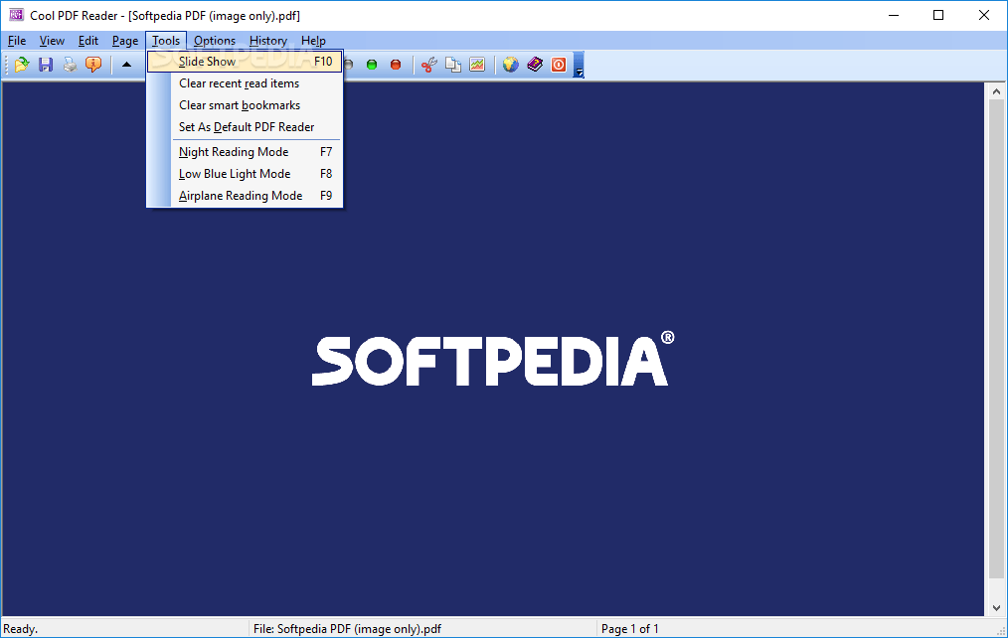Click 'Ready.' status bar text

pyautogui.click(x=21, y=629)
